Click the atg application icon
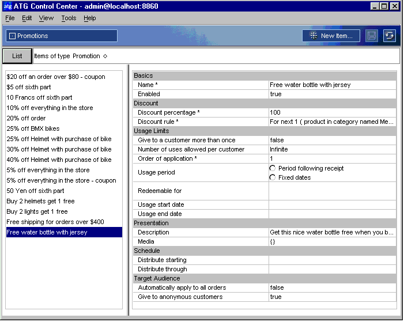404x322 pixels. tap(7, 6)
